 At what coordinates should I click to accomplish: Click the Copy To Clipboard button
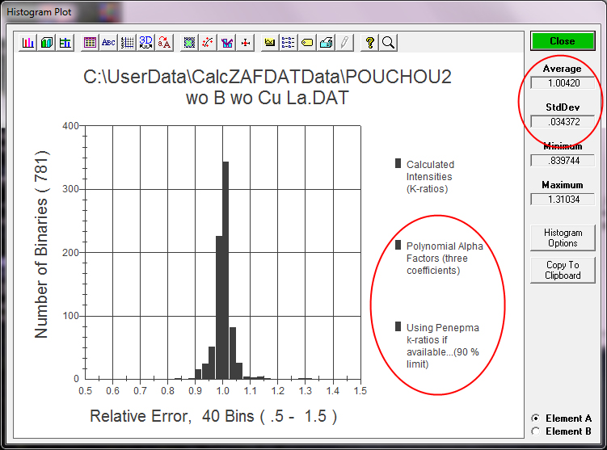[x=563, y=270]
